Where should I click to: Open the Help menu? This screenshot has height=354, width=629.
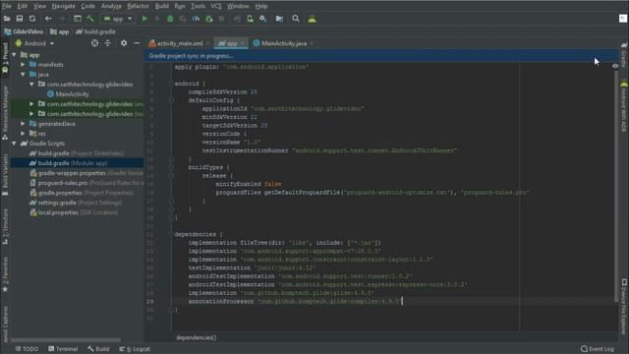pyautogui.click(x=261, y=6)
